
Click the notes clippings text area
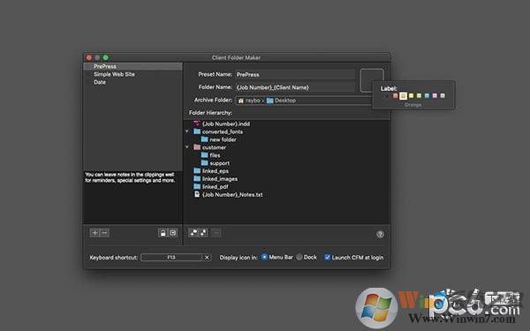tap(132, 197)
